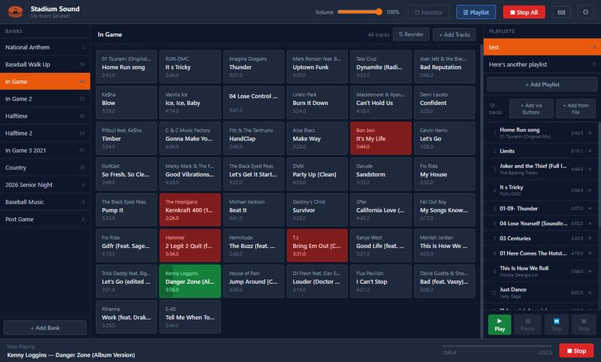This screenshot has height=362, width=601.
Task: Select the Baseball Music bank
Action: coord(45,202)
